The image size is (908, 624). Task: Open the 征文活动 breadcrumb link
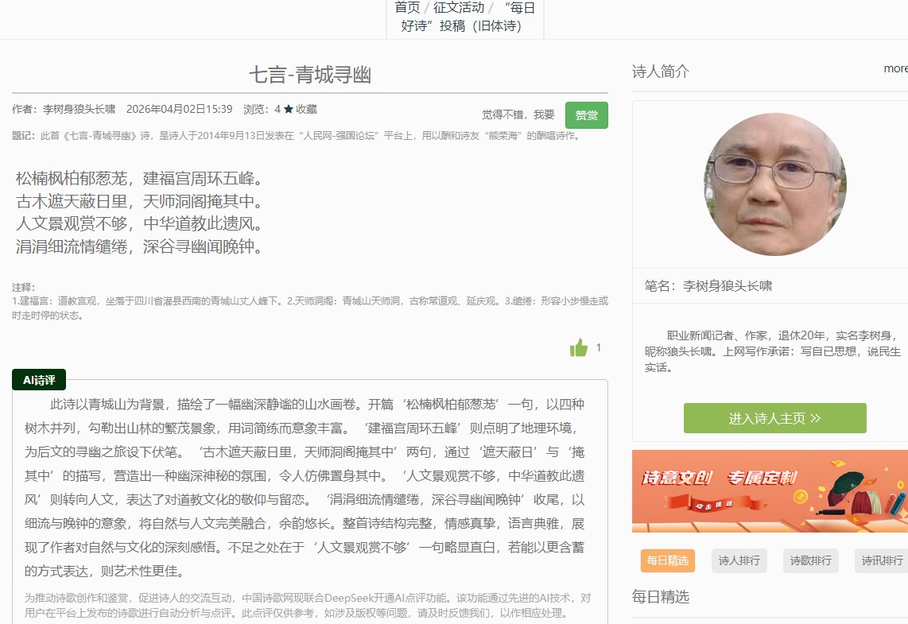459,7
